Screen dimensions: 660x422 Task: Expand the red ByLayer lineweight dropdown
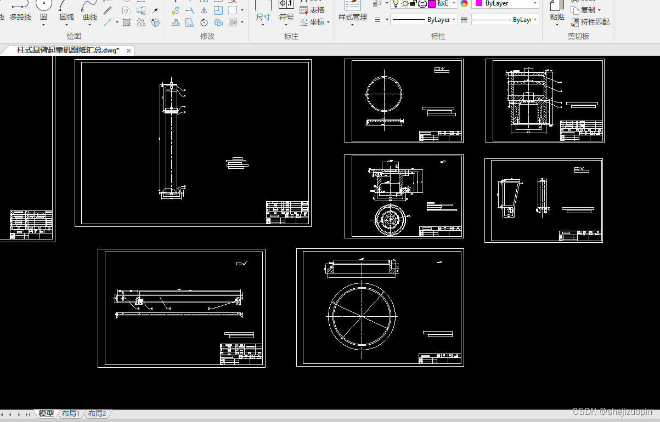(505, 20)
